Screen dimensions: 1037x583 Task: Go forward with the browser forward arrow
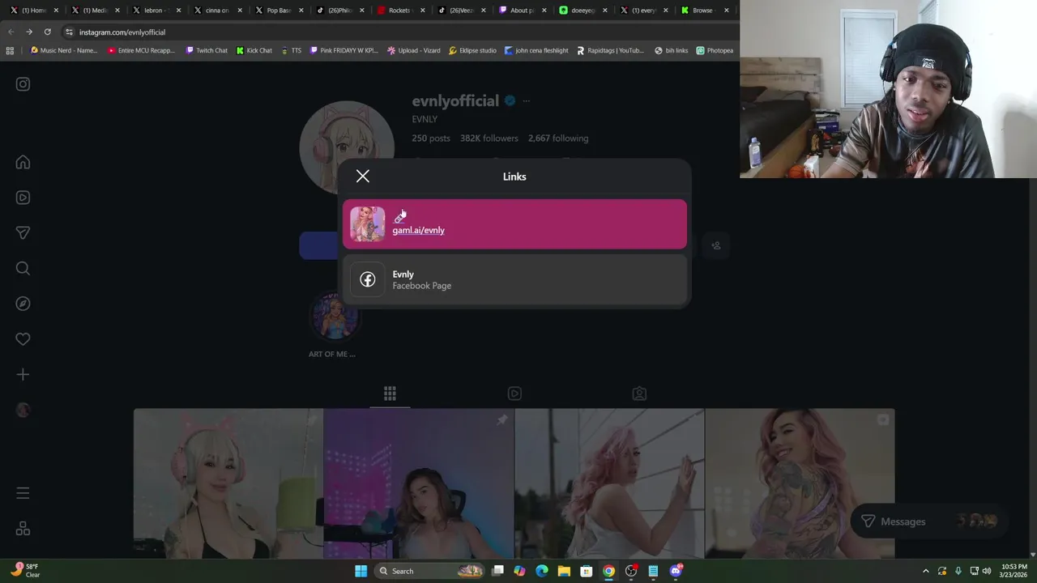[x=29, y=32]
